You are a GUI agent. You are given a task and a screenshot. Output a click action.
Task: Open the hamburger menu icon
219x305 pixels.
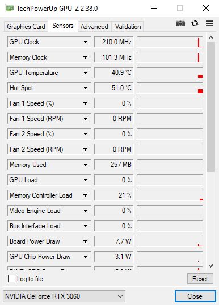[210, 23]
